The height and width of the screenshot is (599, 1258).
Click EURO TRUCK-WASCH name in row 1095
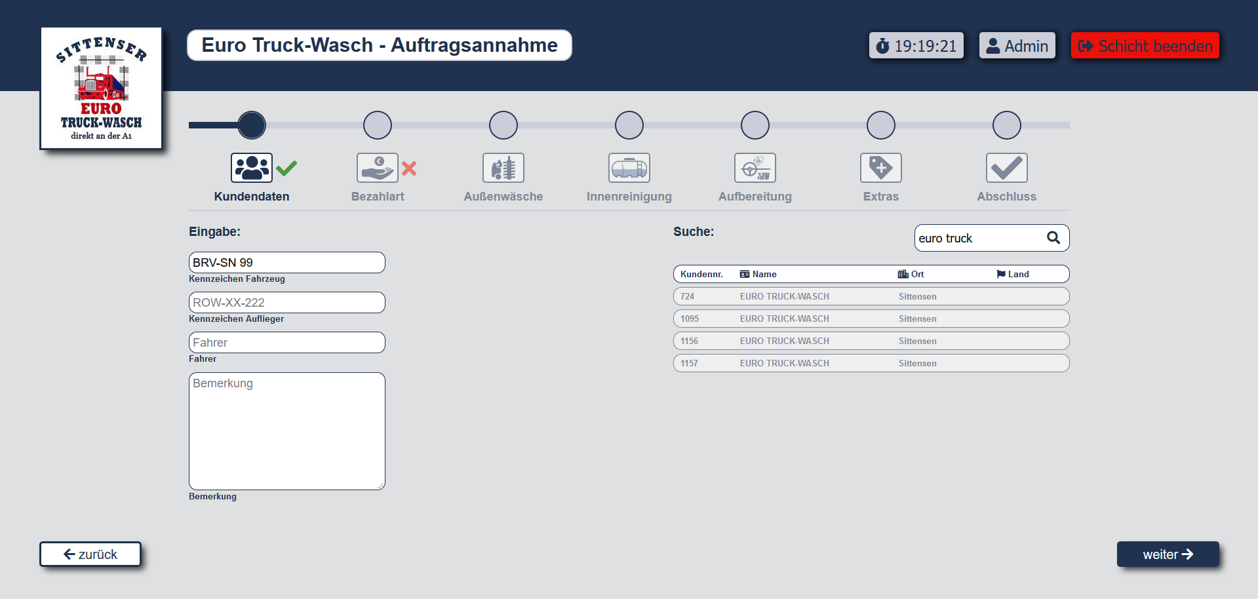(785, 319)
